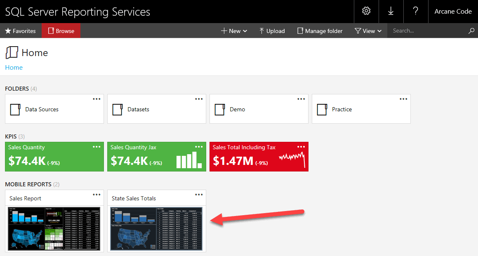Click the SQL Server Reporting Services title
This screenshot has width=478, height=256.
(78, 12)
